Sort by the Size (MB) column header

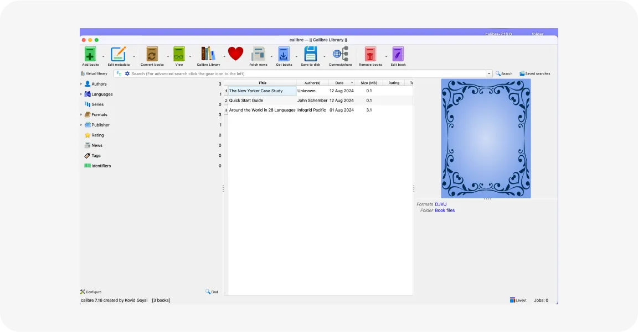(x=369, y=83)
